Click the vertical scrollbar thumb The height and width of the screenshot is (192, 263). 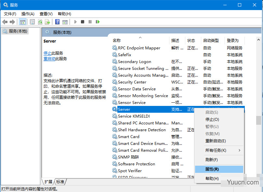[x=258, y=120]
